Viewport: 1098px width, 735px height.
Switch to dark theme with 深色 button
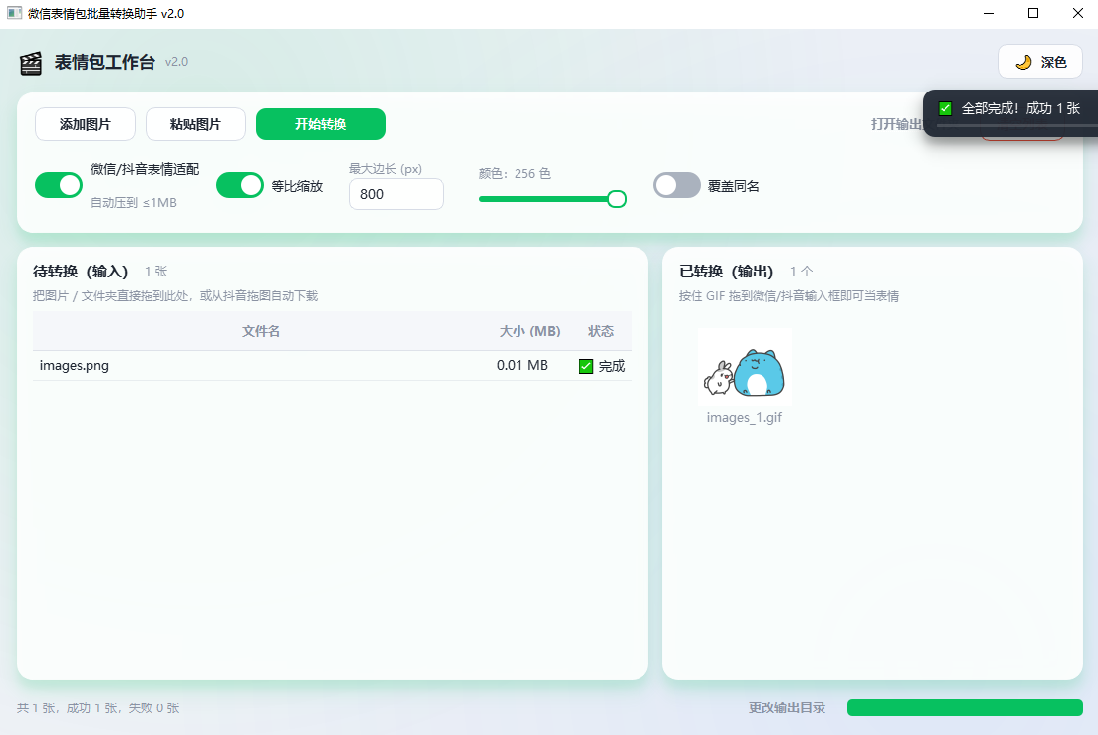(1040, 62)
